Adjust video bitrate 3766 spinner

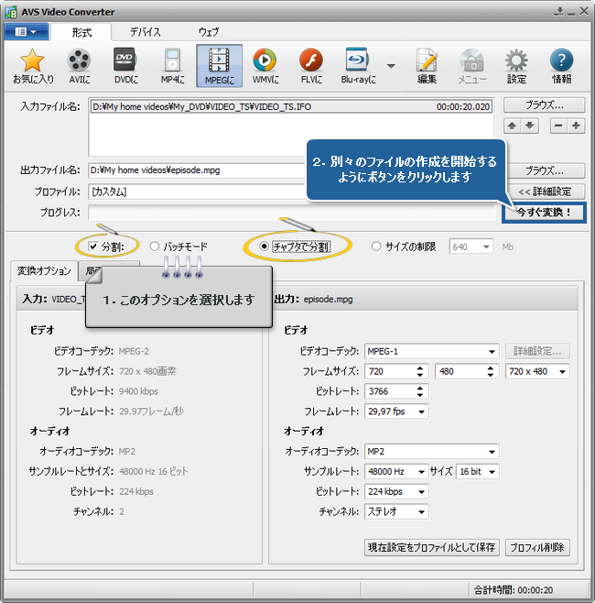420,391
